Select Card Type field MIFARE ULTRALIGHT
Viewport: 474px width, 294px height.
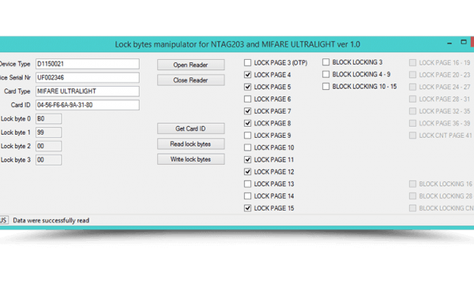click(88, 91)
